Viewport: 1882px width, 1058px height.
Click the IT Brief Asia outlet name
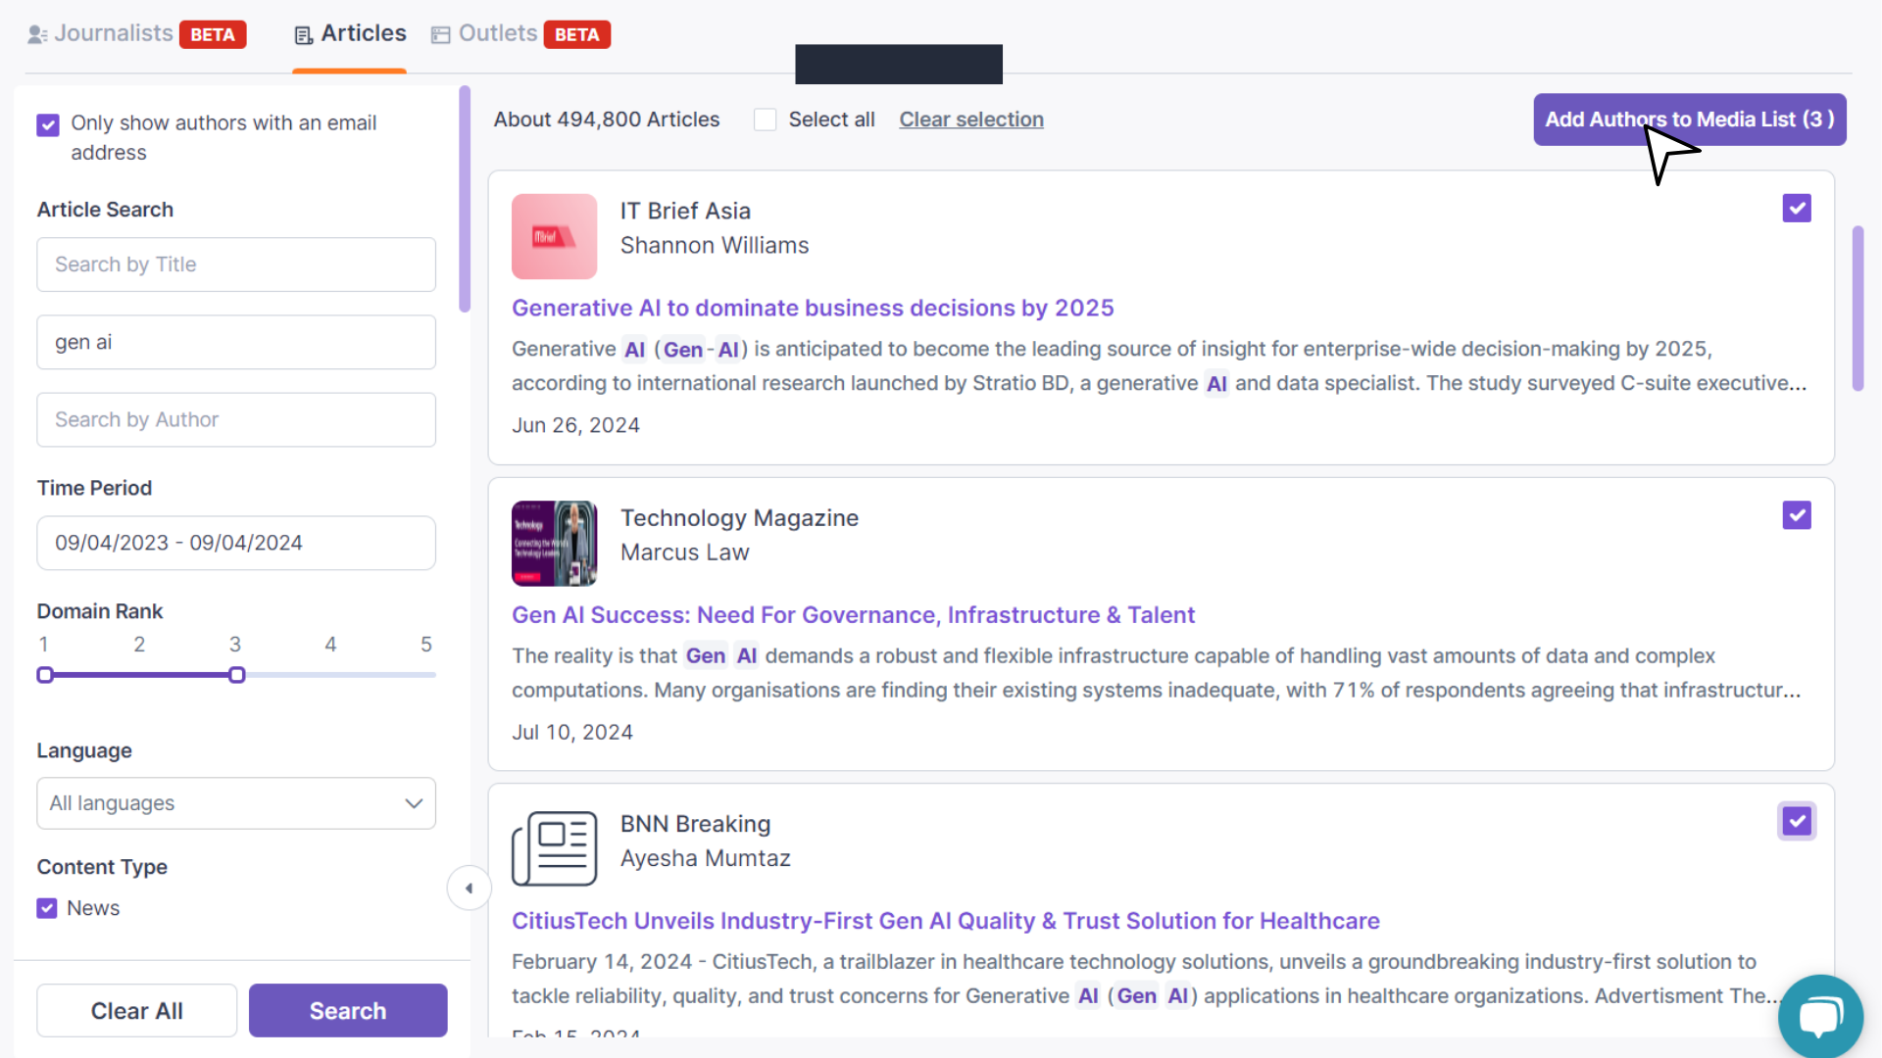click(x=685, y=211)
